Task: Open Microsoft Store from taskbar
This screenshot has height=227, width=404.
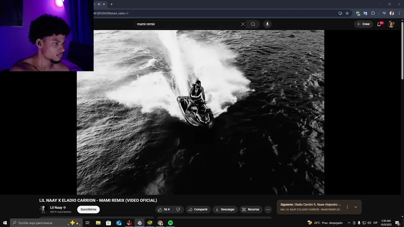Action: [x=109, y=223]
